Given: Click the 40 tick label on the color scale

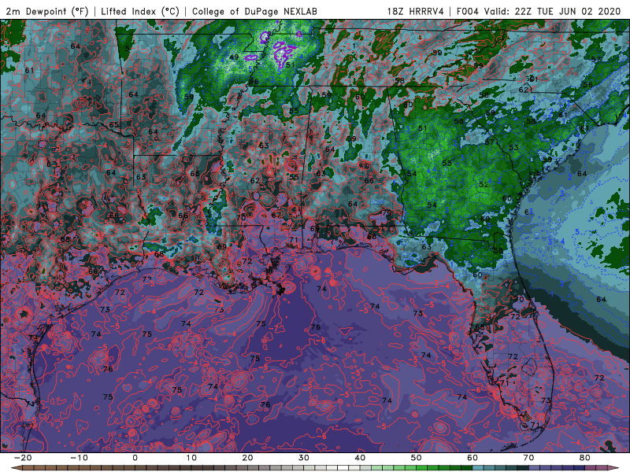Looking at the screenshot, I should pyautogui.click(x=360, y=458).
